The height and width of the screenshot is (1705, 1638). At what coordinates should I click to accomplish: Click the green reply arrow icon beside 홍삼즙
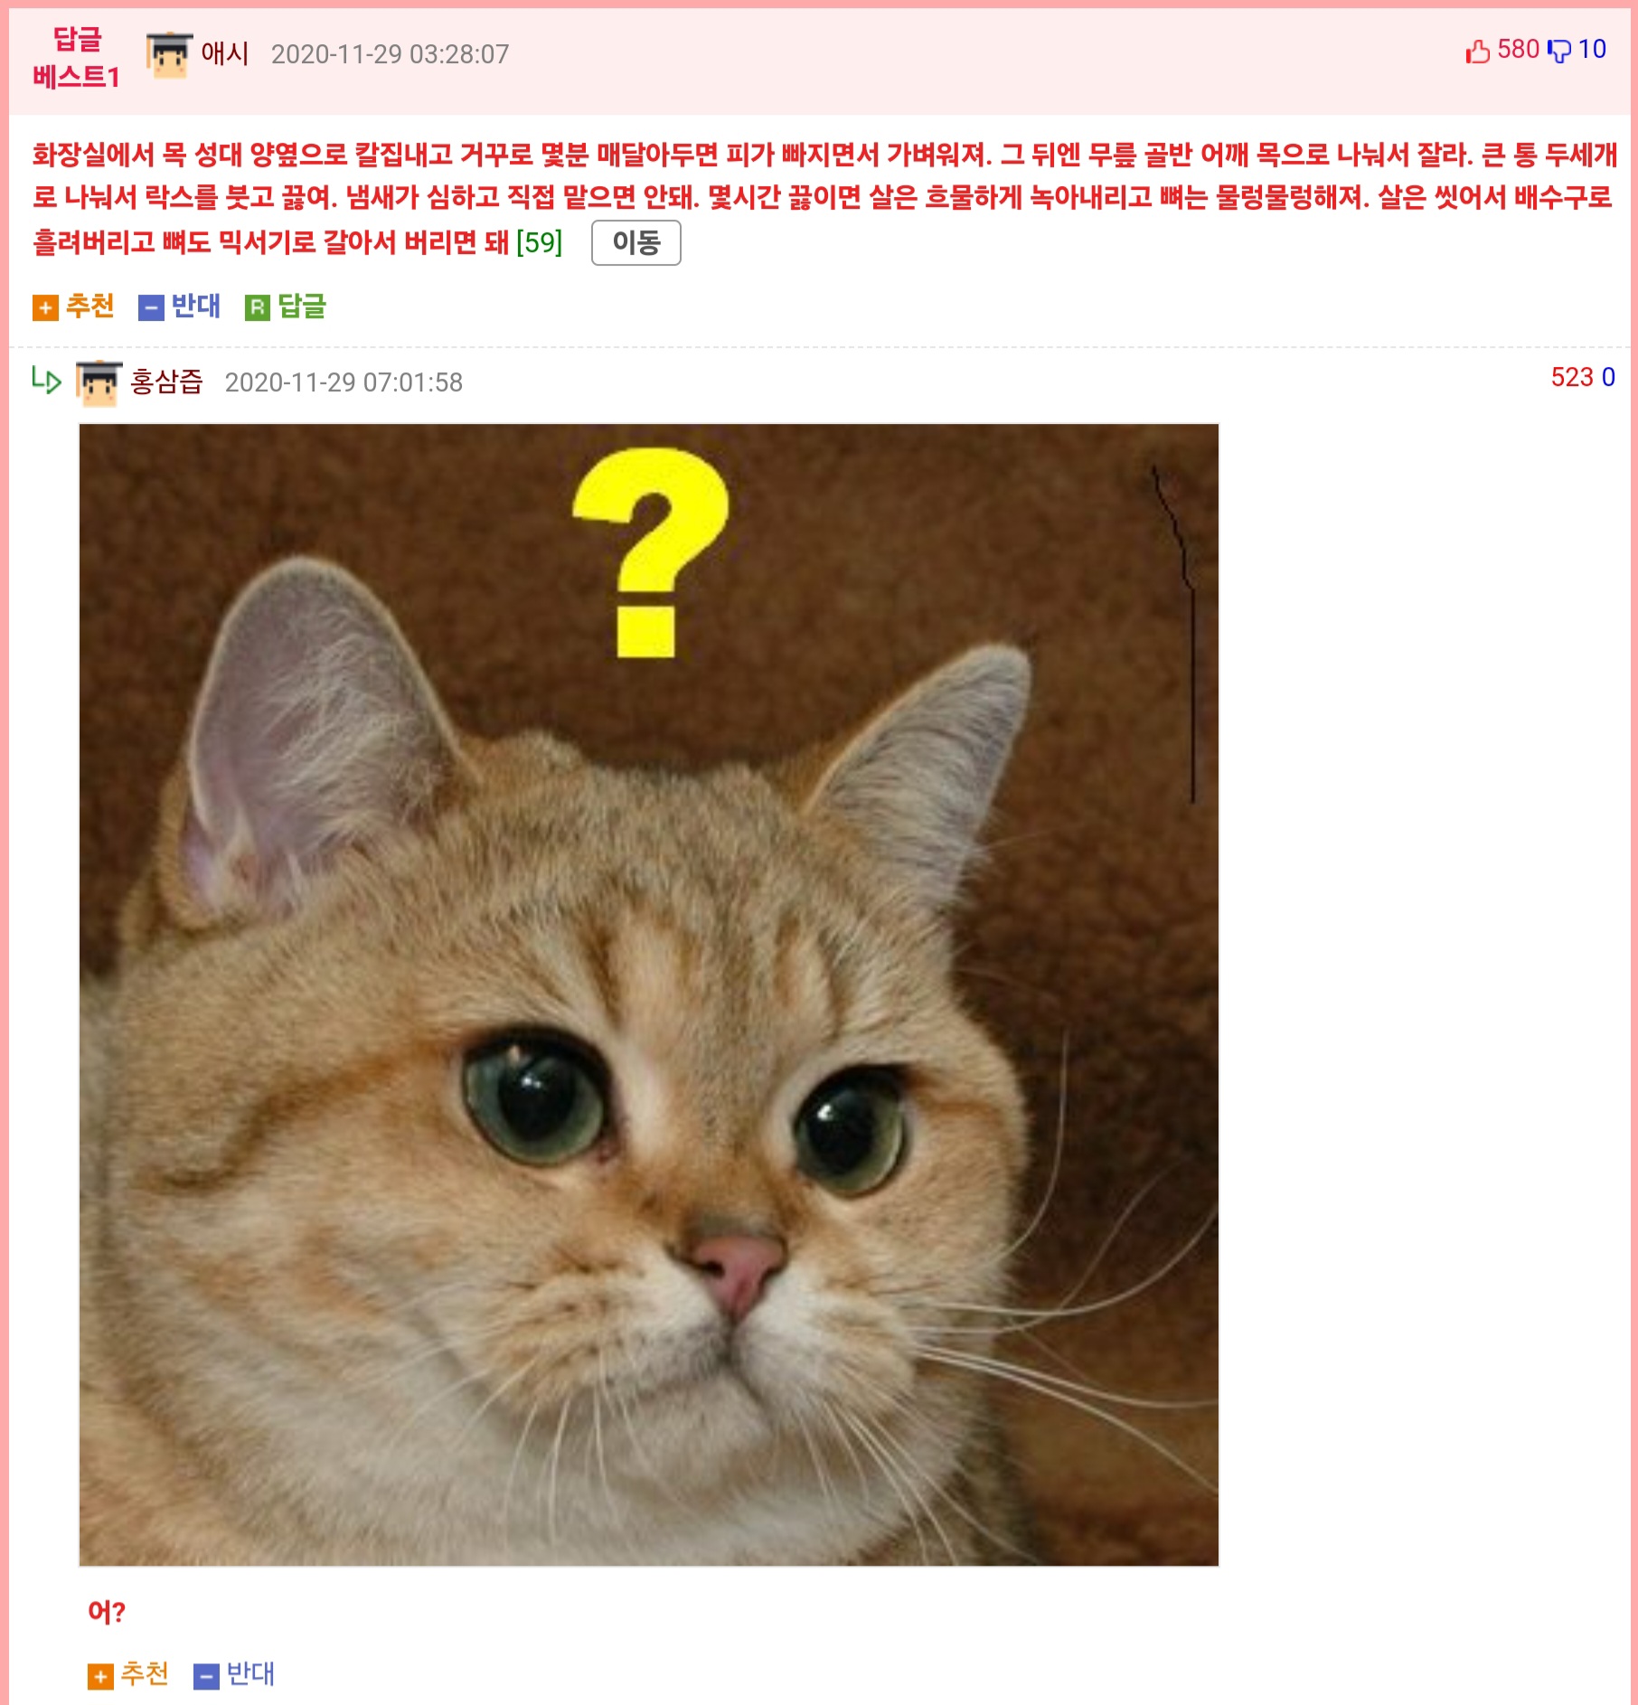[46, 380]
